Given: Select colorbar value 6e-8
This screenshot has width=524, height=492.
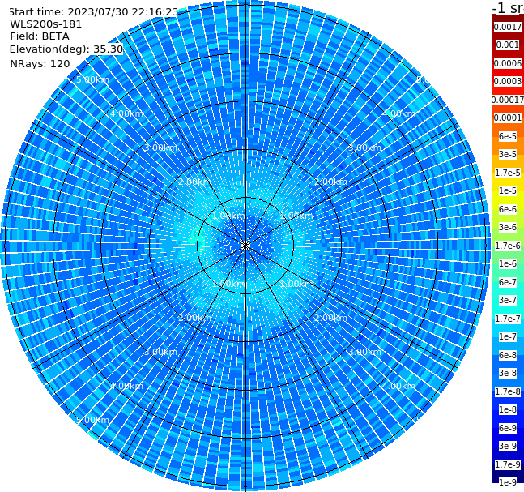Looking at the screenshot, I should (508, 355).
